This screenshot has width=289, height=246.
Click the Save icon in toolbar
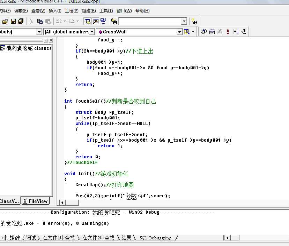pyautogui.click(x=13, y=21)
